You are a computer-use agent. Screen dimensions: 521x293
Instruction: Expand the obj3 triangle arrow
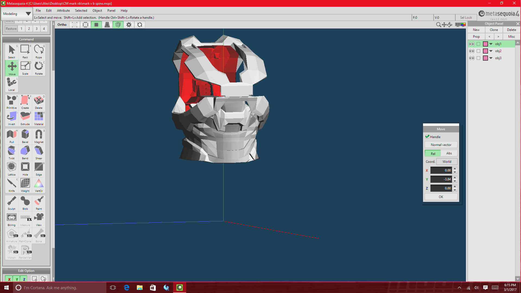pos(491,58)
